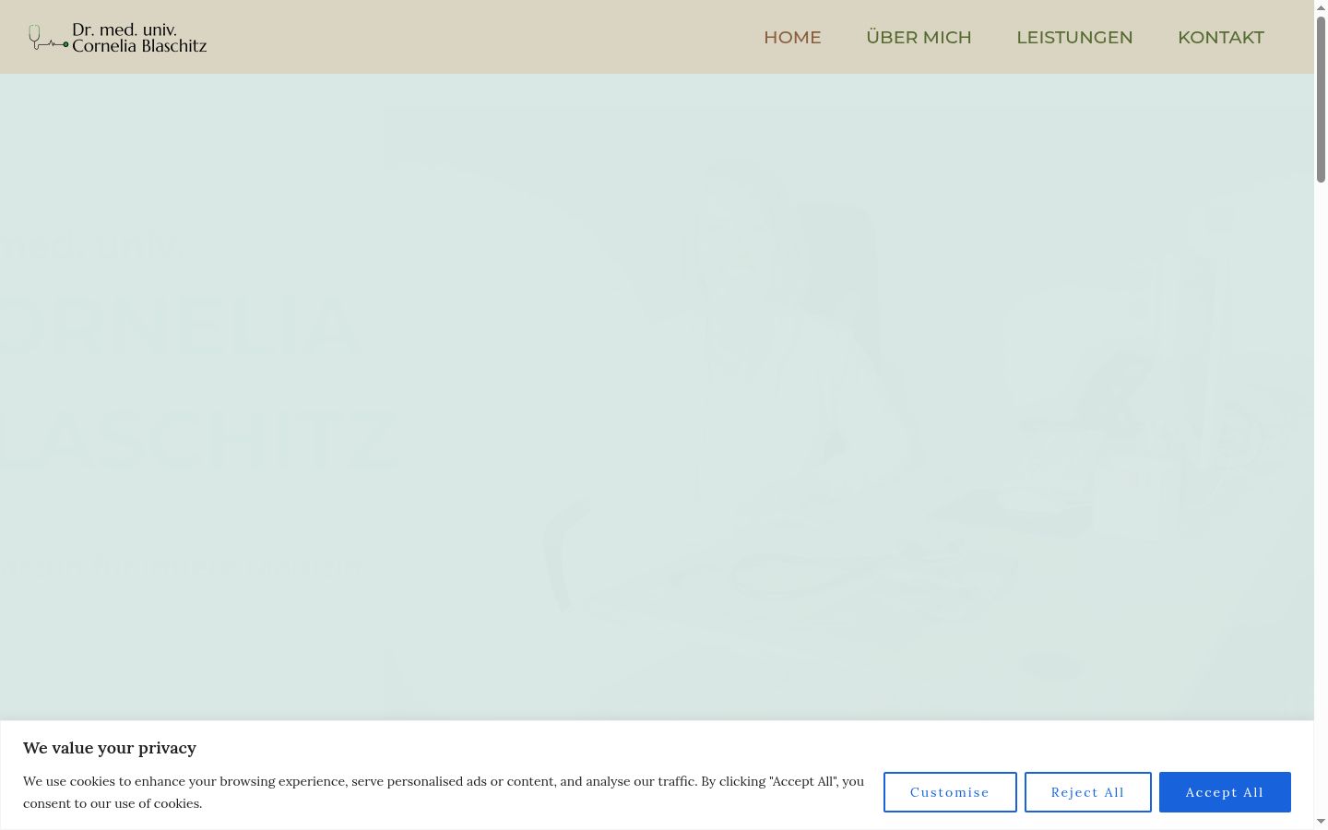This screenshot has height=830, width=1328.
Task: Reject all cookies
Action: point(1088,792)
